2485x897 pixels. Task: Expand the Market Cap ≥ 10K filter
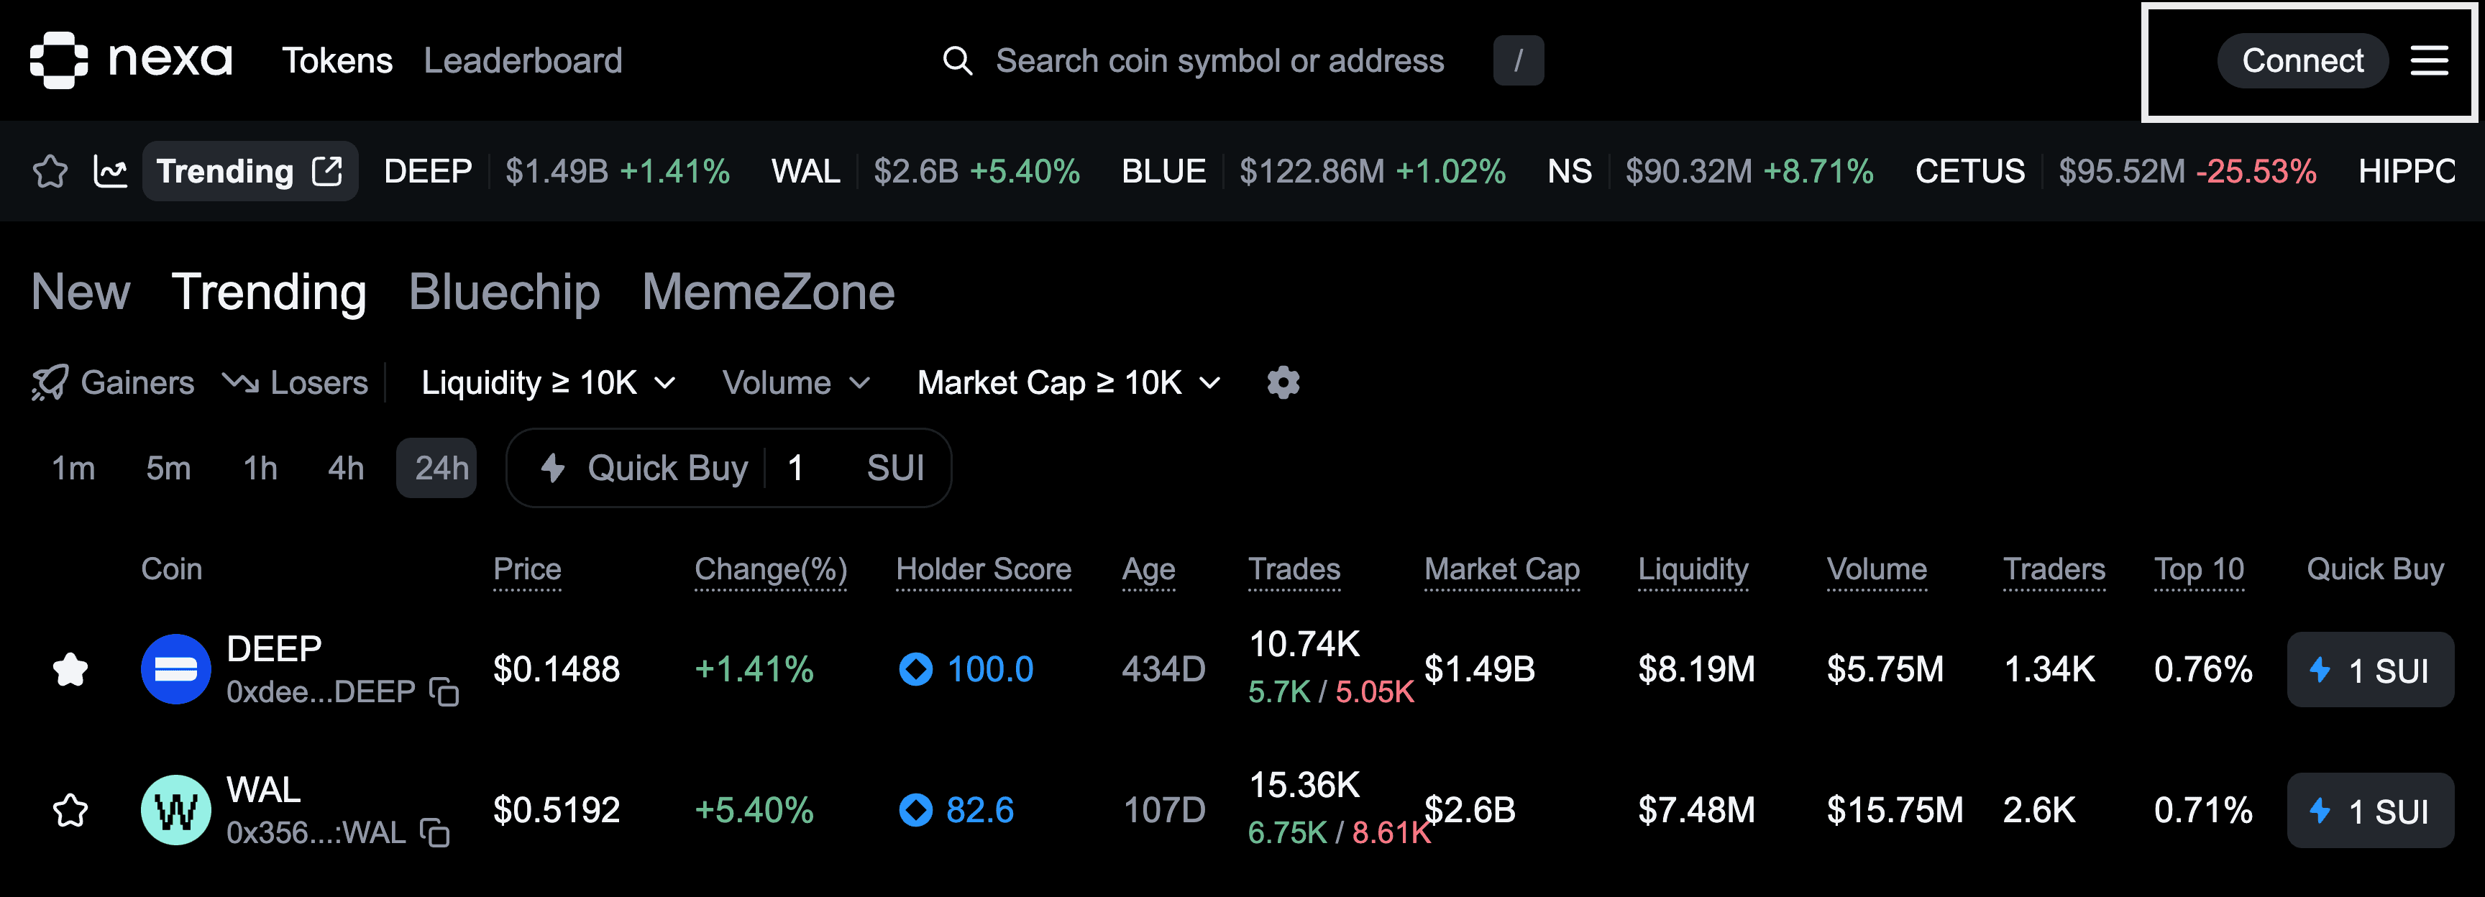point(1068,383)
